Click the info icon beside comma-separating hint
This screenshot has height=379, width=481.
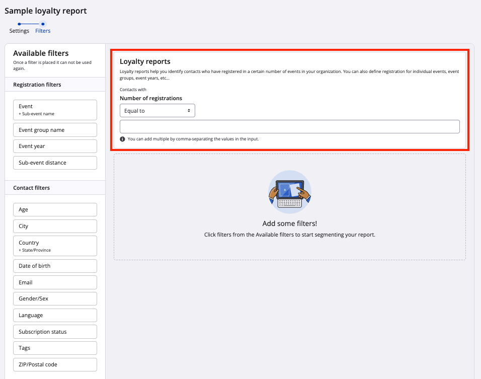pyautogui.click(x=122, y=139)
